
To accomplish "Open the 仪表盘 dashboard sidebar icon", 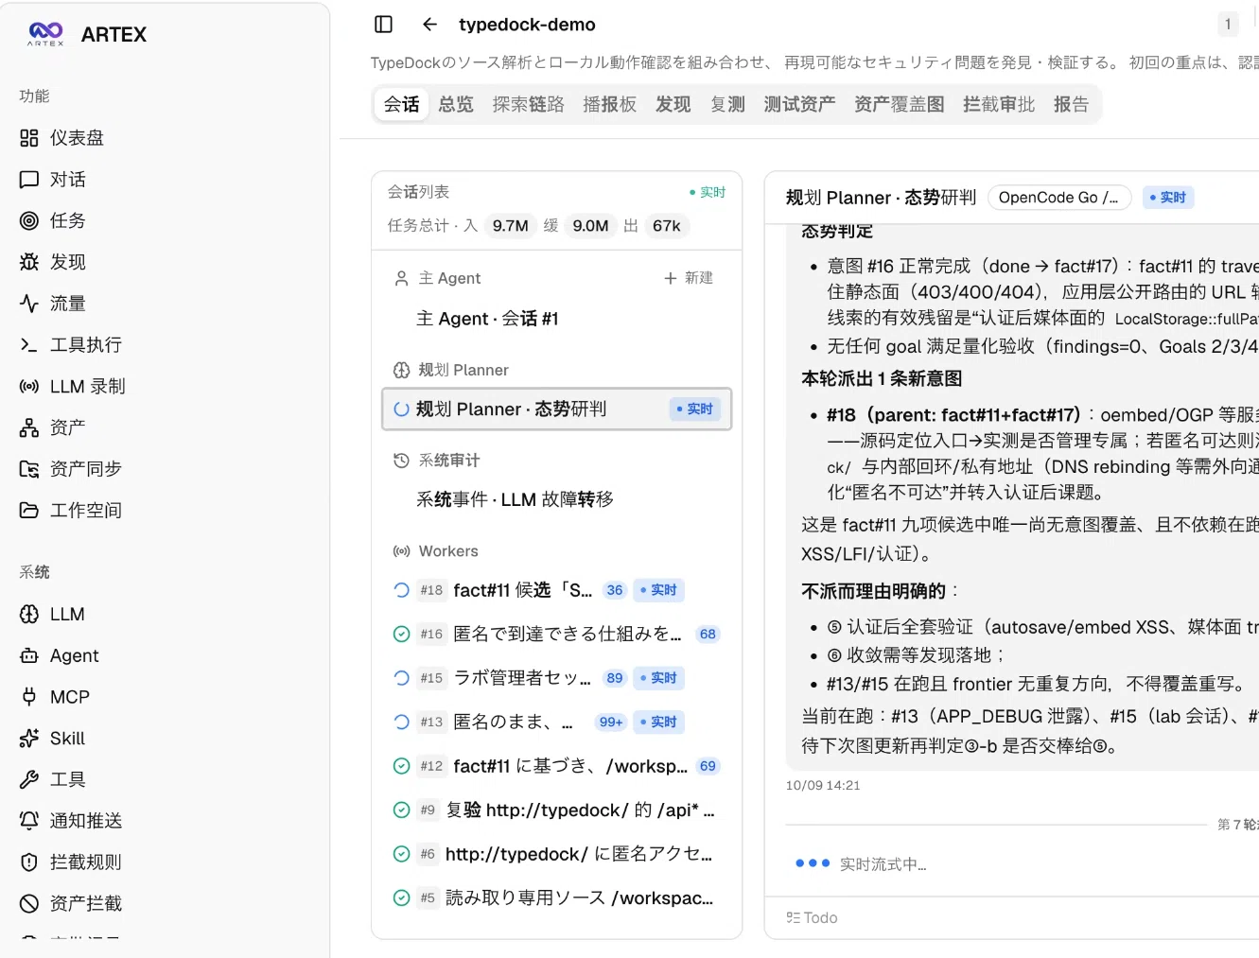I will [29, 138].
